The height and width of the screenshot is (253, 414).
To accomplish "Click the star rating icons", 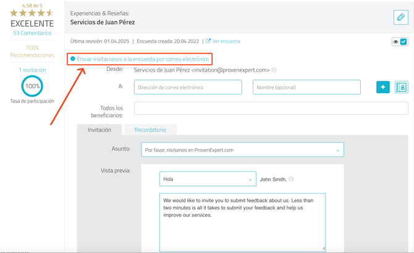I will [32, 13].
